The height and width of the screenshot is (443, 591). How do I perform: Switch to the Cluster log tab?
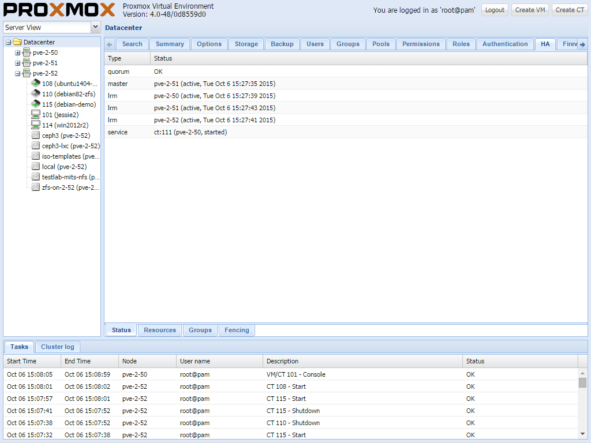[57, 347]
